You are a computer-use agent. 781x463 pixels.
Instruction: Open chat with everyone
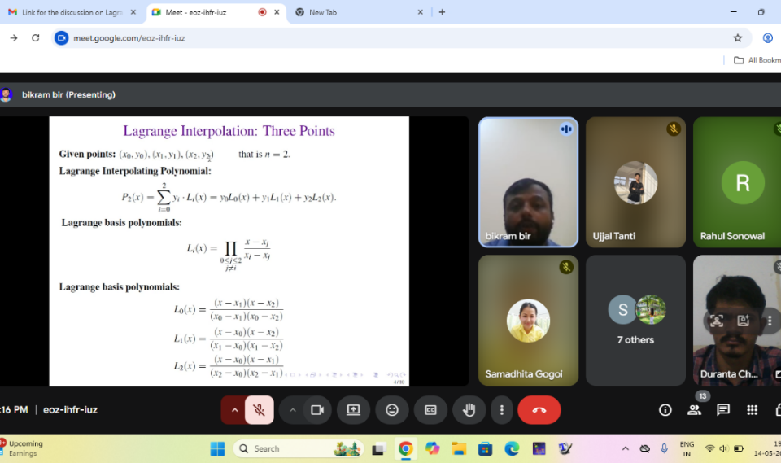coord(722,410)
